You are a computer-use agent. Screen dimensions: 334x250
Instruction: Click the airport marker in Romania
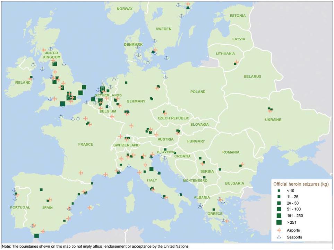pyautogui.click(x=242, y=164)
